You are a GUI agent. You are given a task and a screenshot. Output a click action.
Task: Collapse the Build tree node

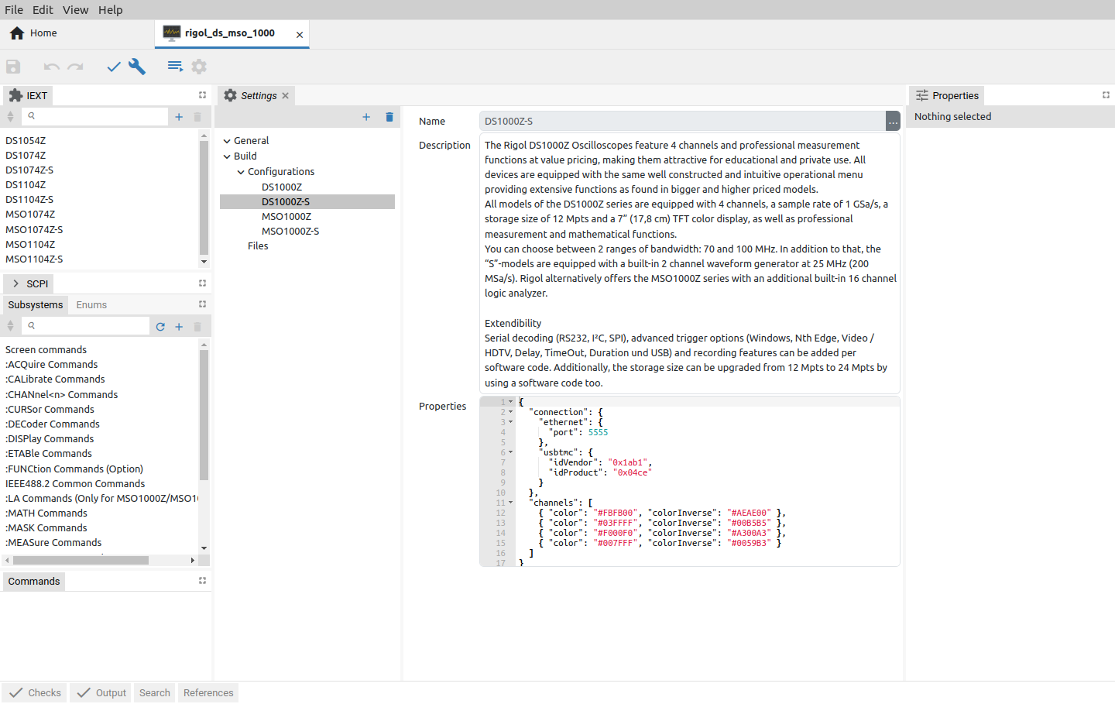click(x=227, y=156)
